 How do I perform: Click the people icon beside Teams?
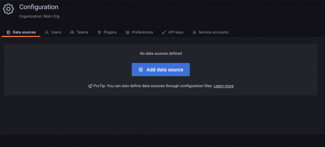tap(72, 32)
